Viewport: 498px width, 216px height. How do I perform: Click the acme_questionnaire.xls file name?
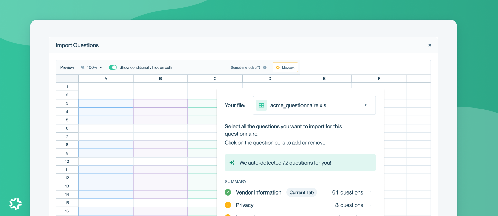click(298, 105)
